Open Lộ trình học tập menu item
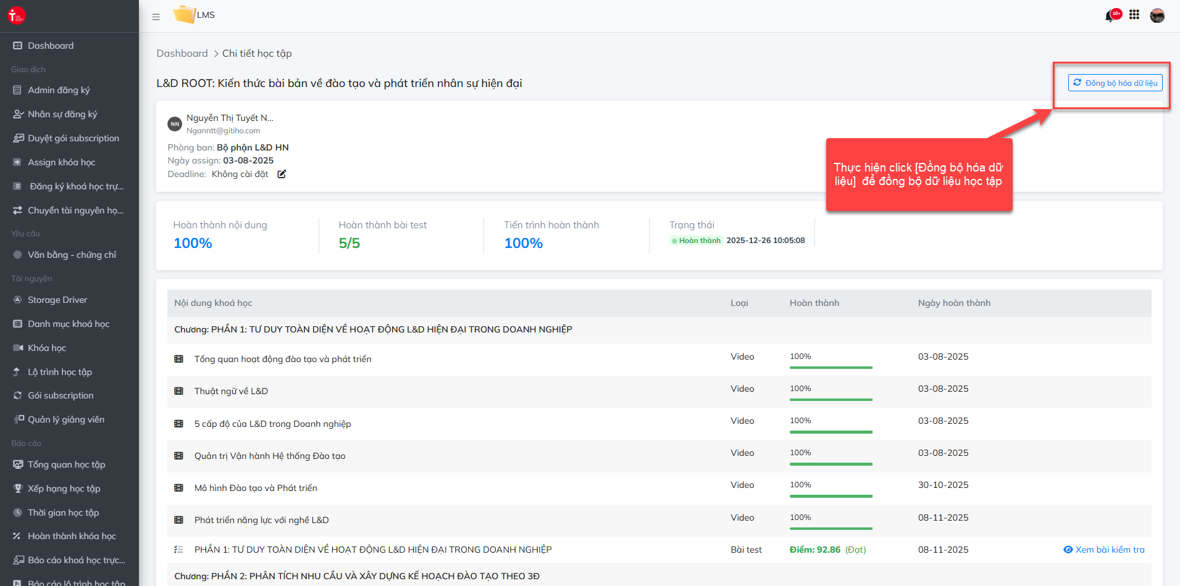 60,372
